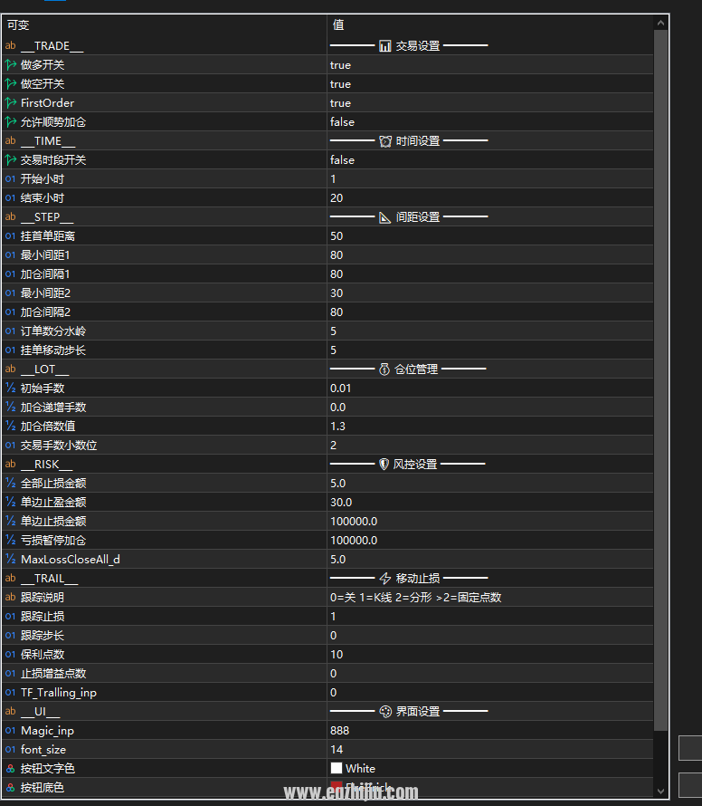Click the integer 01 icon beside 挂首单距离
Screen dimensions: 702x806
click(10, 236)
